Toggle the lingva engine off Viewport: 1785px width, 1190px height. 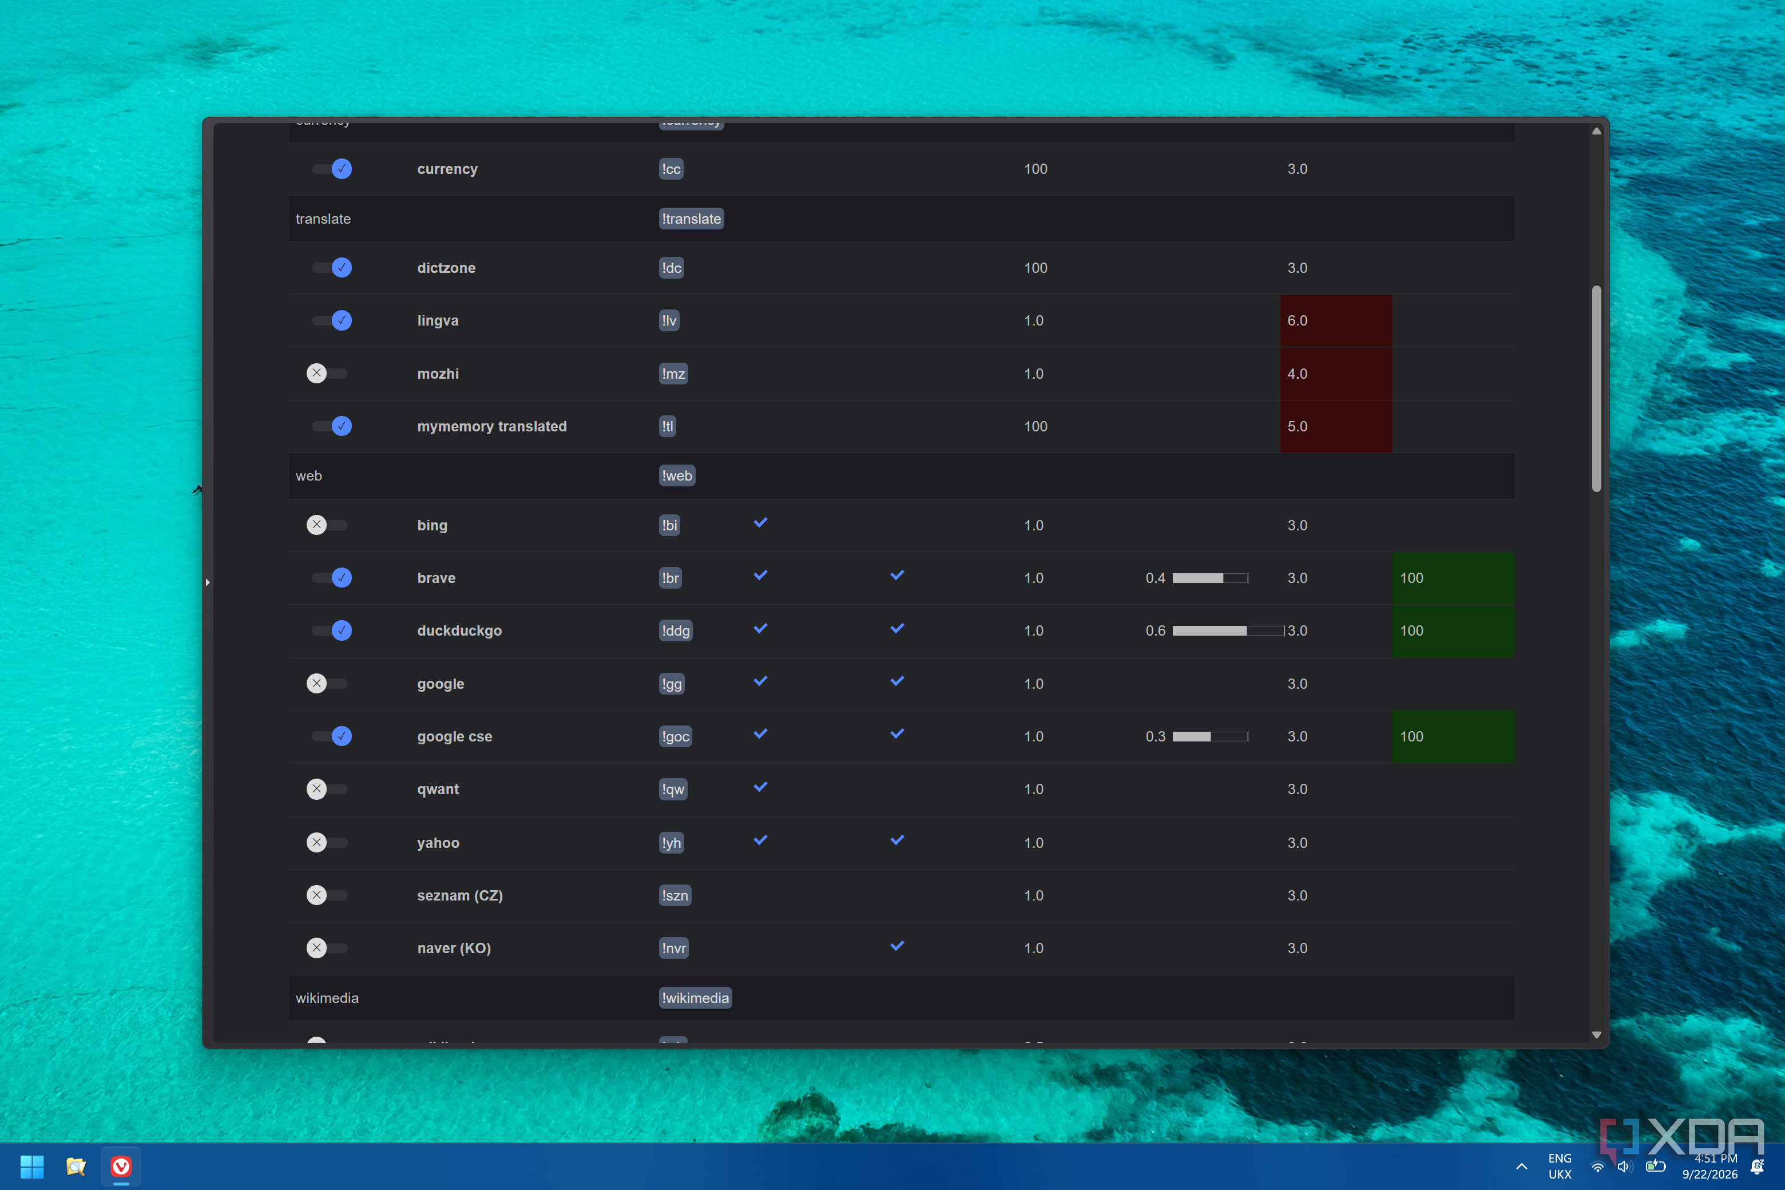332,320
